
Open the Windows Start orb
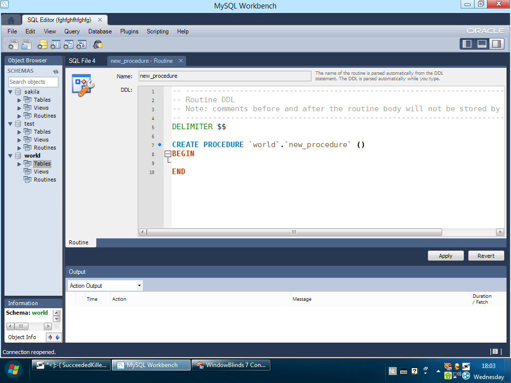(13, 370)
